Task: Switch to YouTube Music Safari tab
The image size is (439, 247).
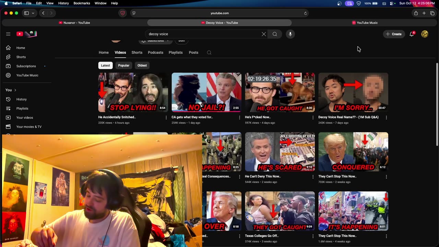Action: pos(365,23)
